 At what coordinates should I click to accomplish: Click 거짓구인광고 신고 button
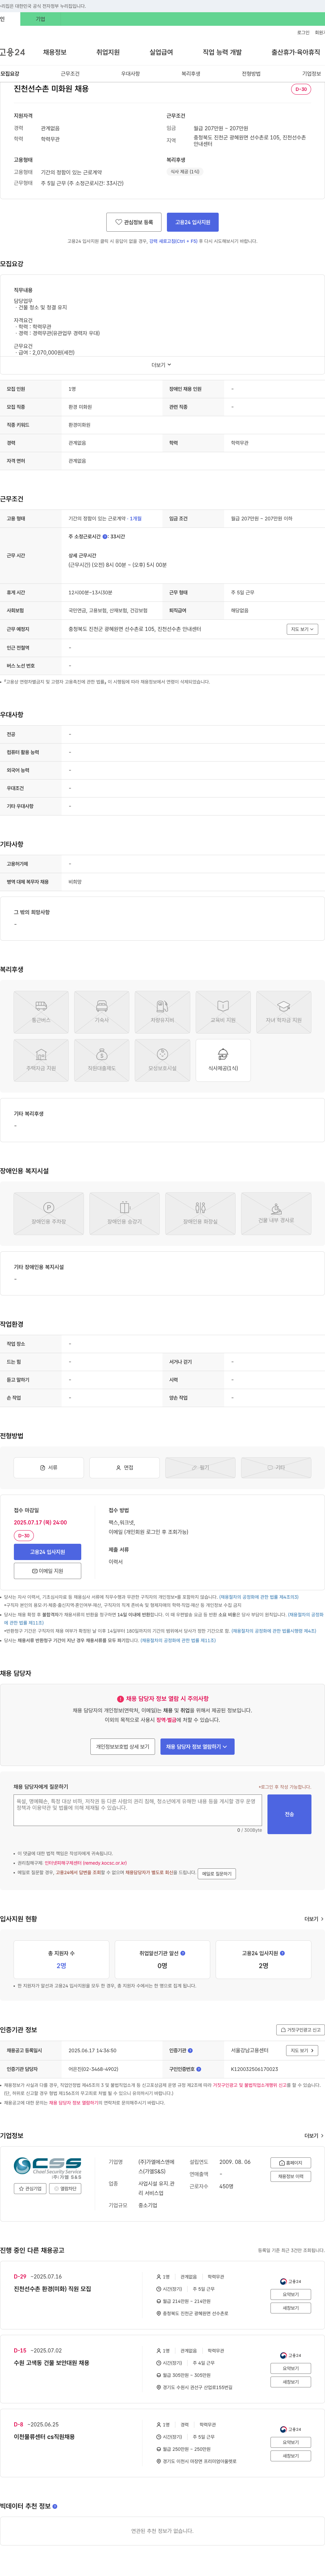point(300,2030)
